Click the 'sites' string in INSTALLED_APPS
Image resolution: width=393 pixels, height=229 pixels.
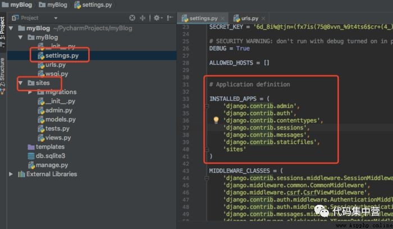pos(234,150)
